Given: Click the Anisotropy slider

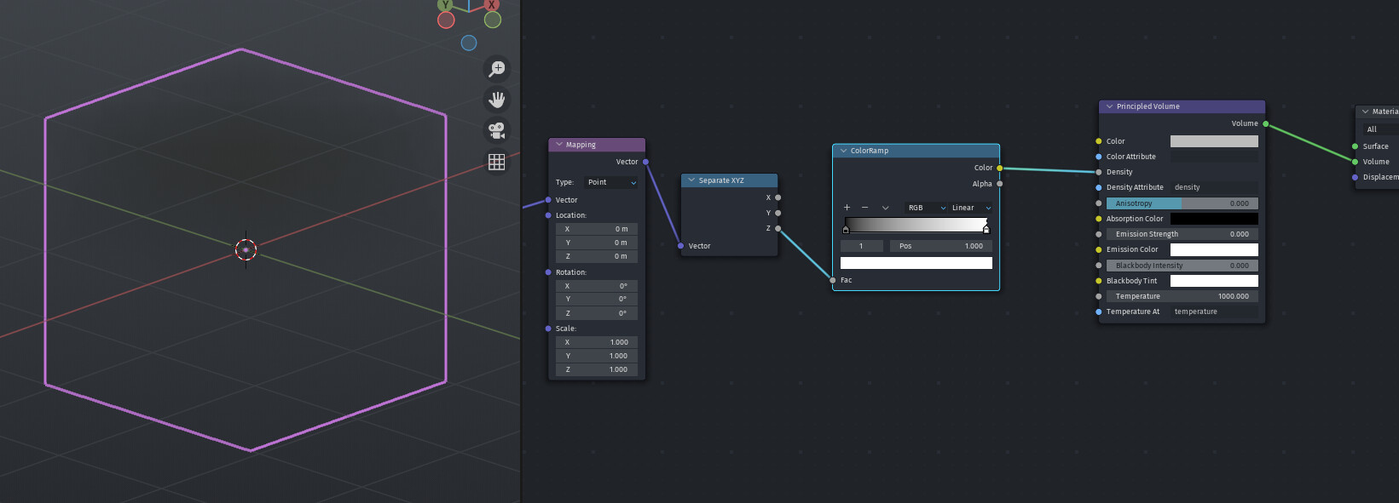Looking at the screenshot, I should [1182, 203].
